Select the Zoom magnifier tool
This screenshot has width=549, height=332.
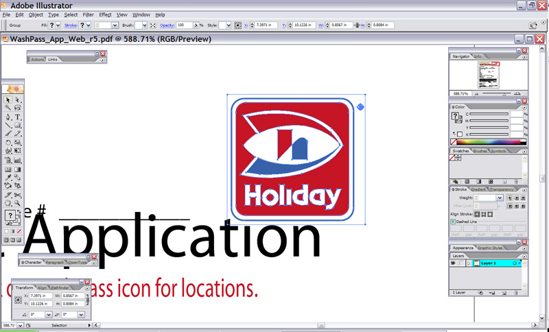[x=17, y=203]
